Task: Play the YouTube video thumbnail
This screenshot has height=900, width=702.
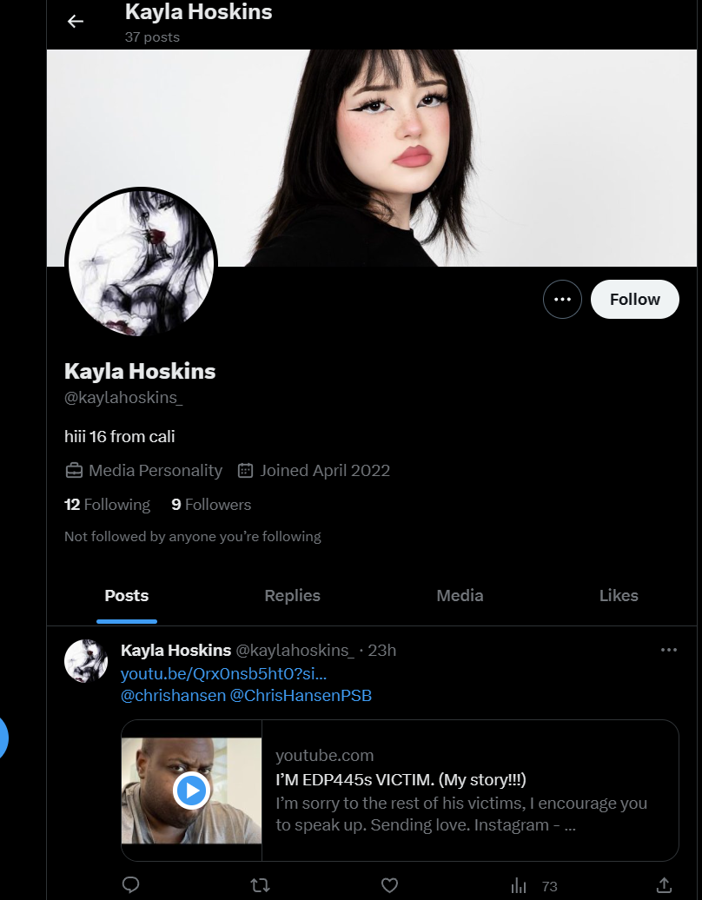Action: (191, 791)
